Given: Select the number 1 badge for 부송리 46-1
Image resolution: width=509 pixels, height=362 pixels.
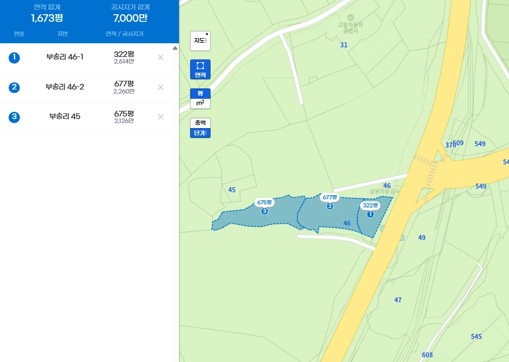Looking at the screenshot, I should tap(14, 58).
